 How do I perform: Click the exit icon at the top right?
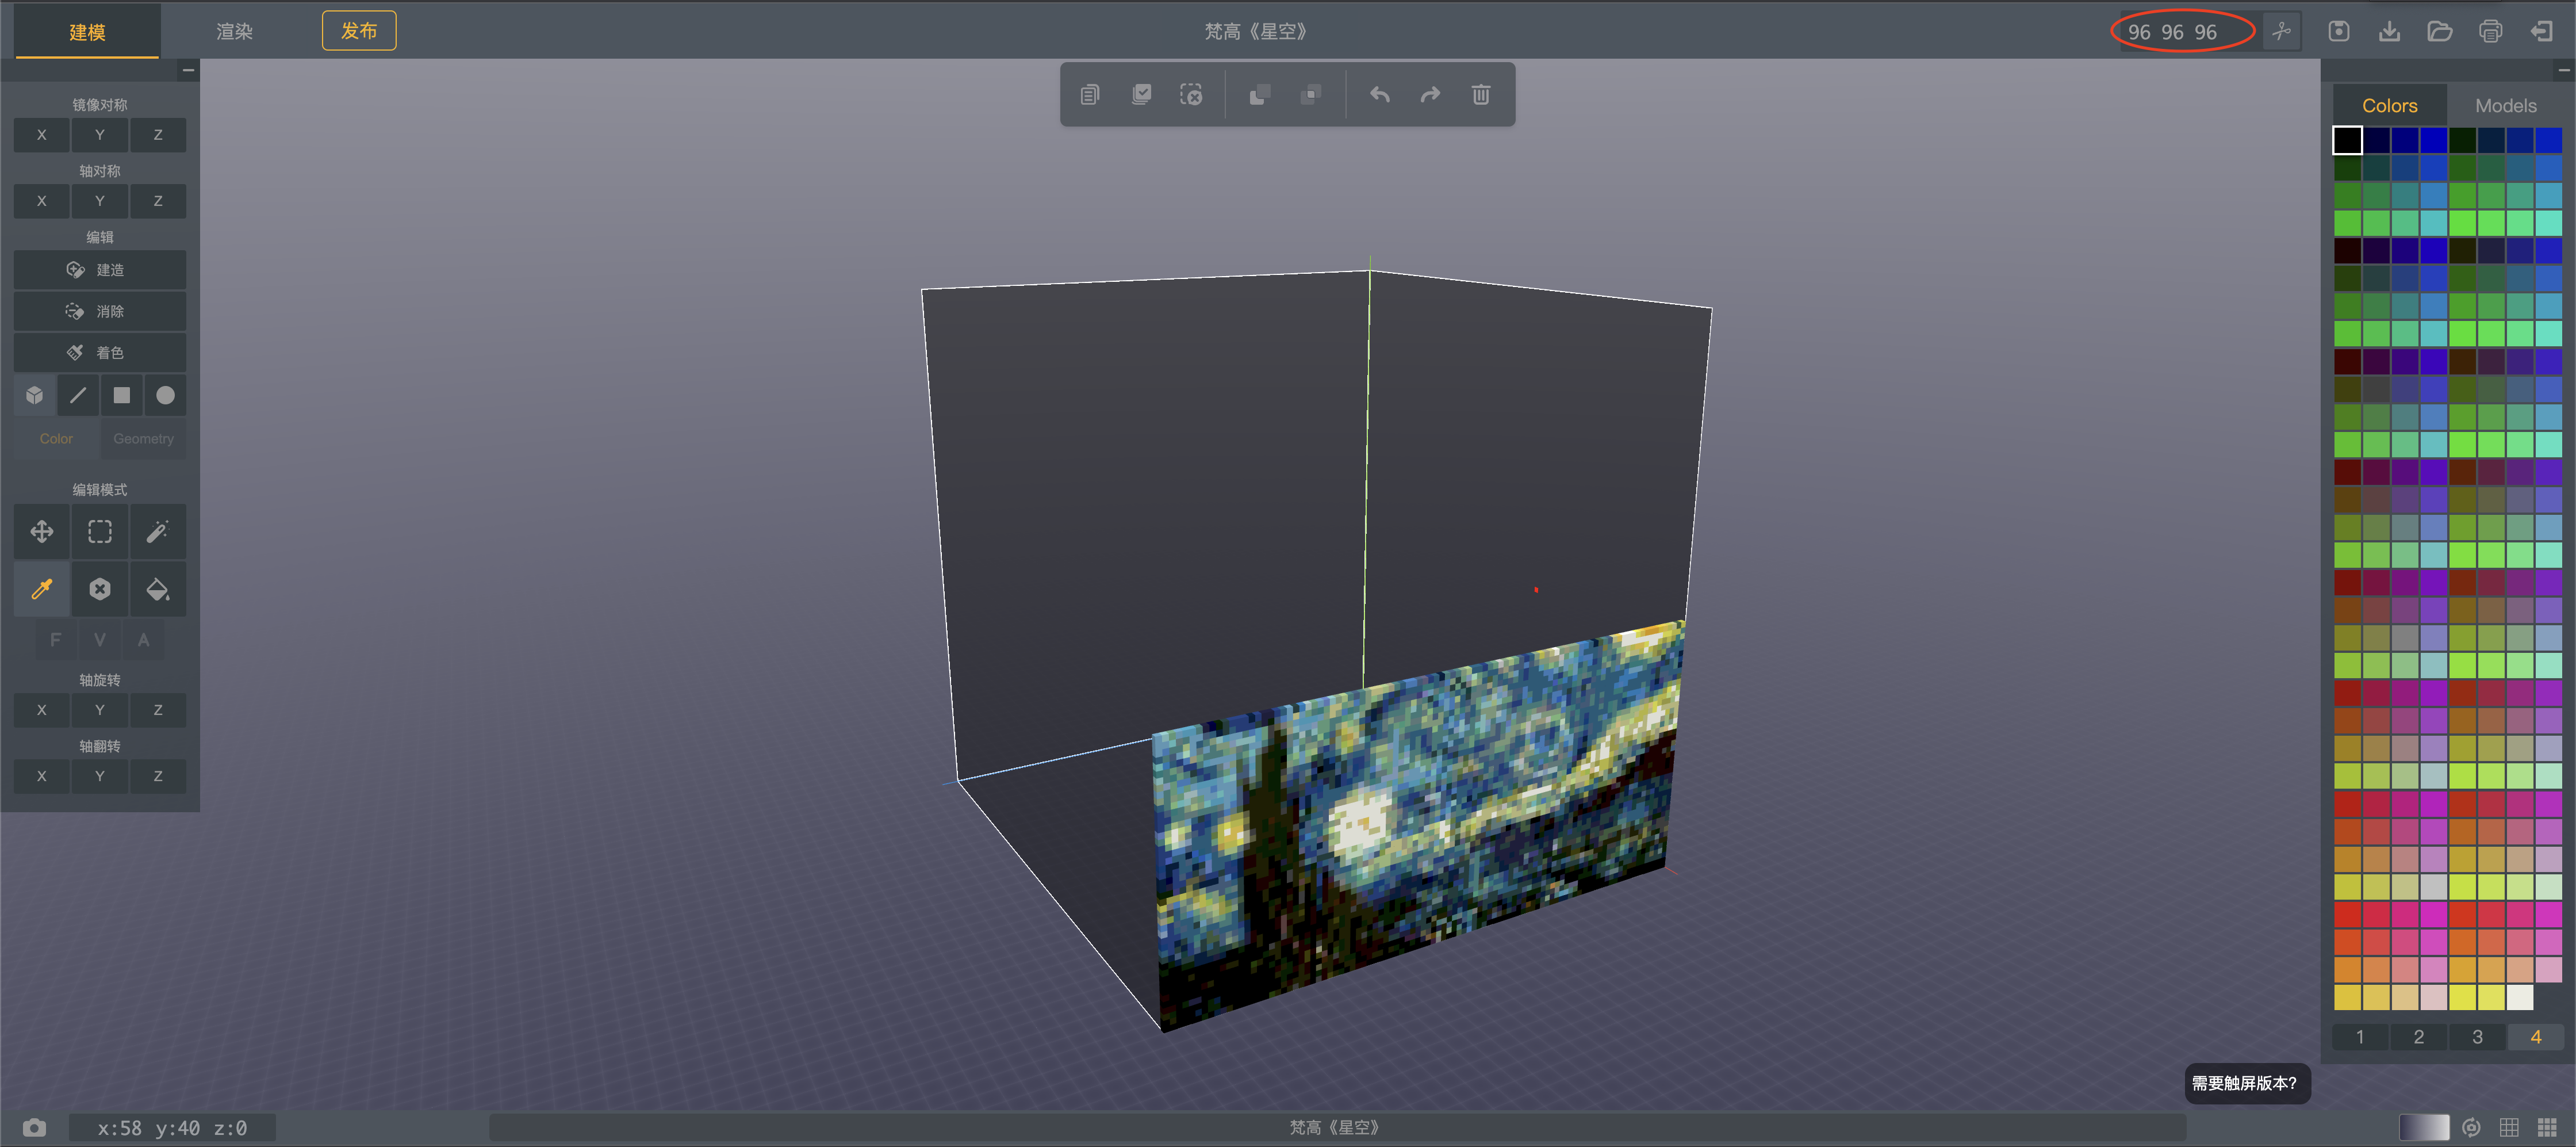pos(2541,31)
